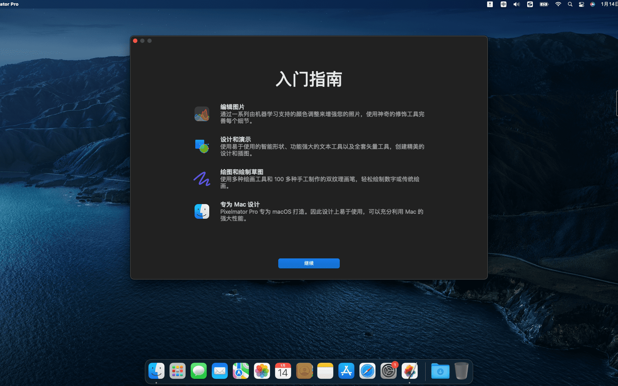Image resolution: width=618 pixels, height=386 pixels.
Task: Mute sound via the menu bar volume icon
Action: [516, 4]
